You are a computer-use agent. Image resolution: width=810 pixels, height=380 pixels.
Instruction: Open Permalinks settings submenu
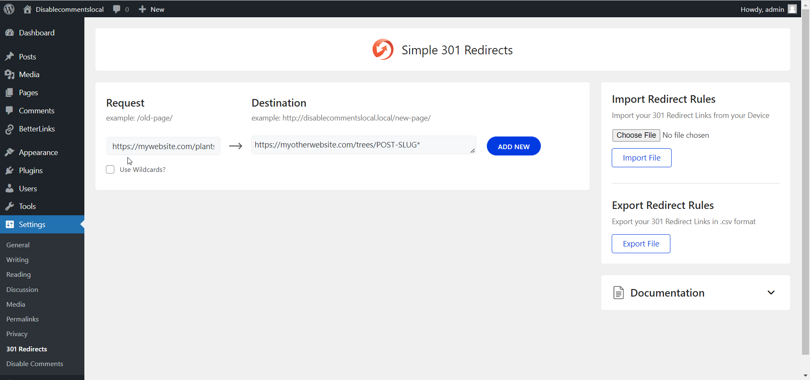click(x=22, y=319)
